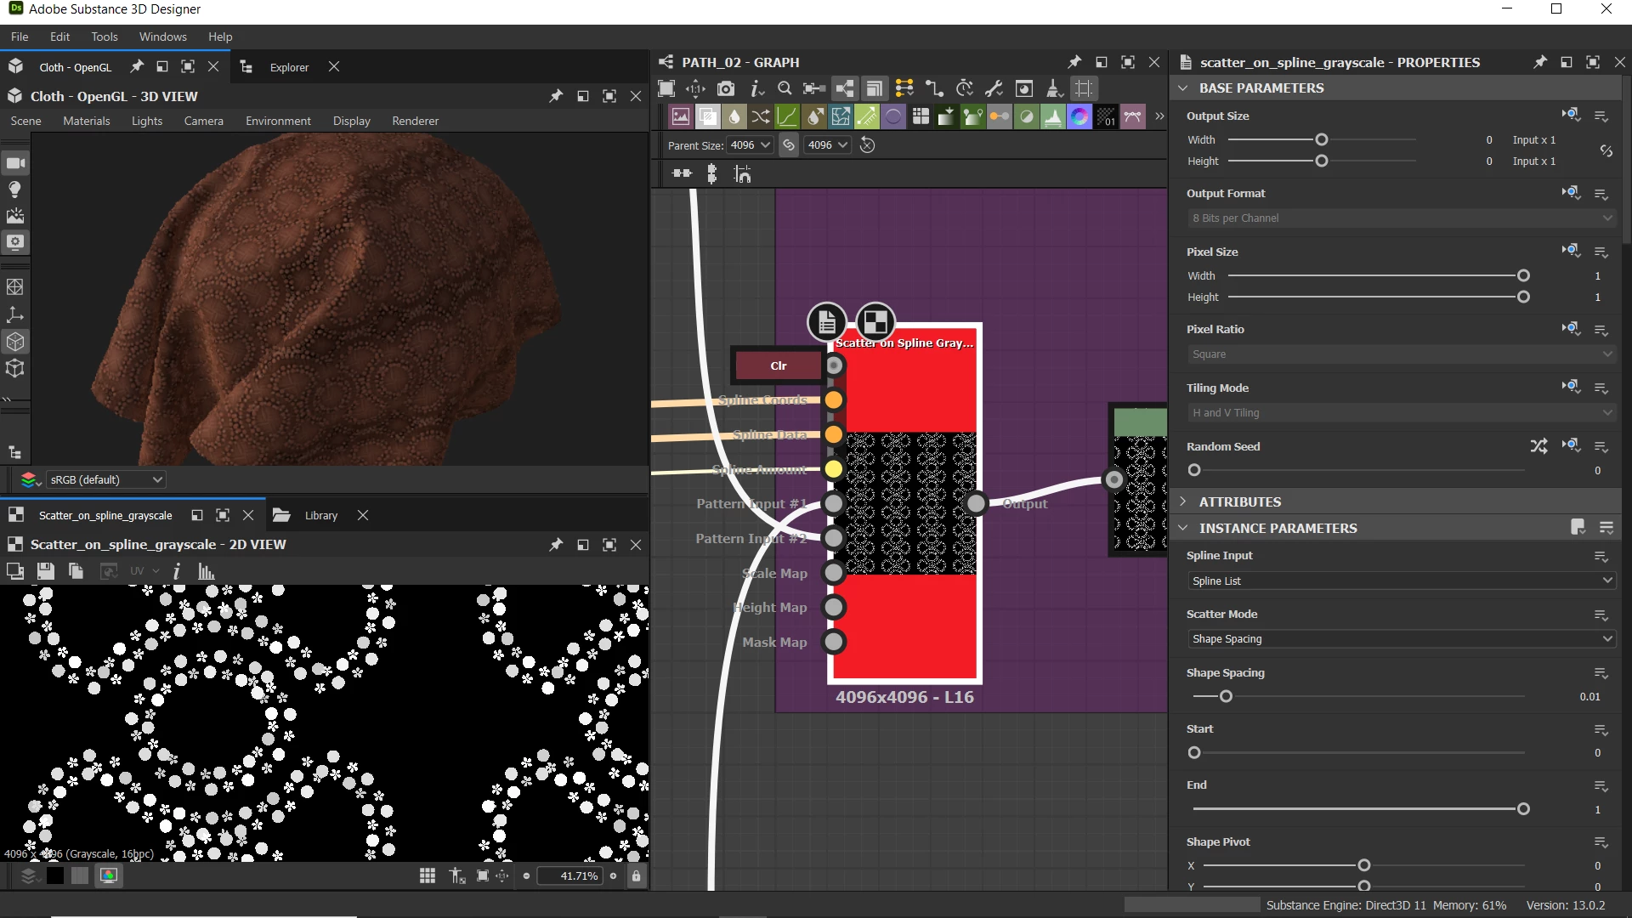Toggle the 2D view zoom lock
This screenshot has width=1632, height=918.
coord(636,875)
